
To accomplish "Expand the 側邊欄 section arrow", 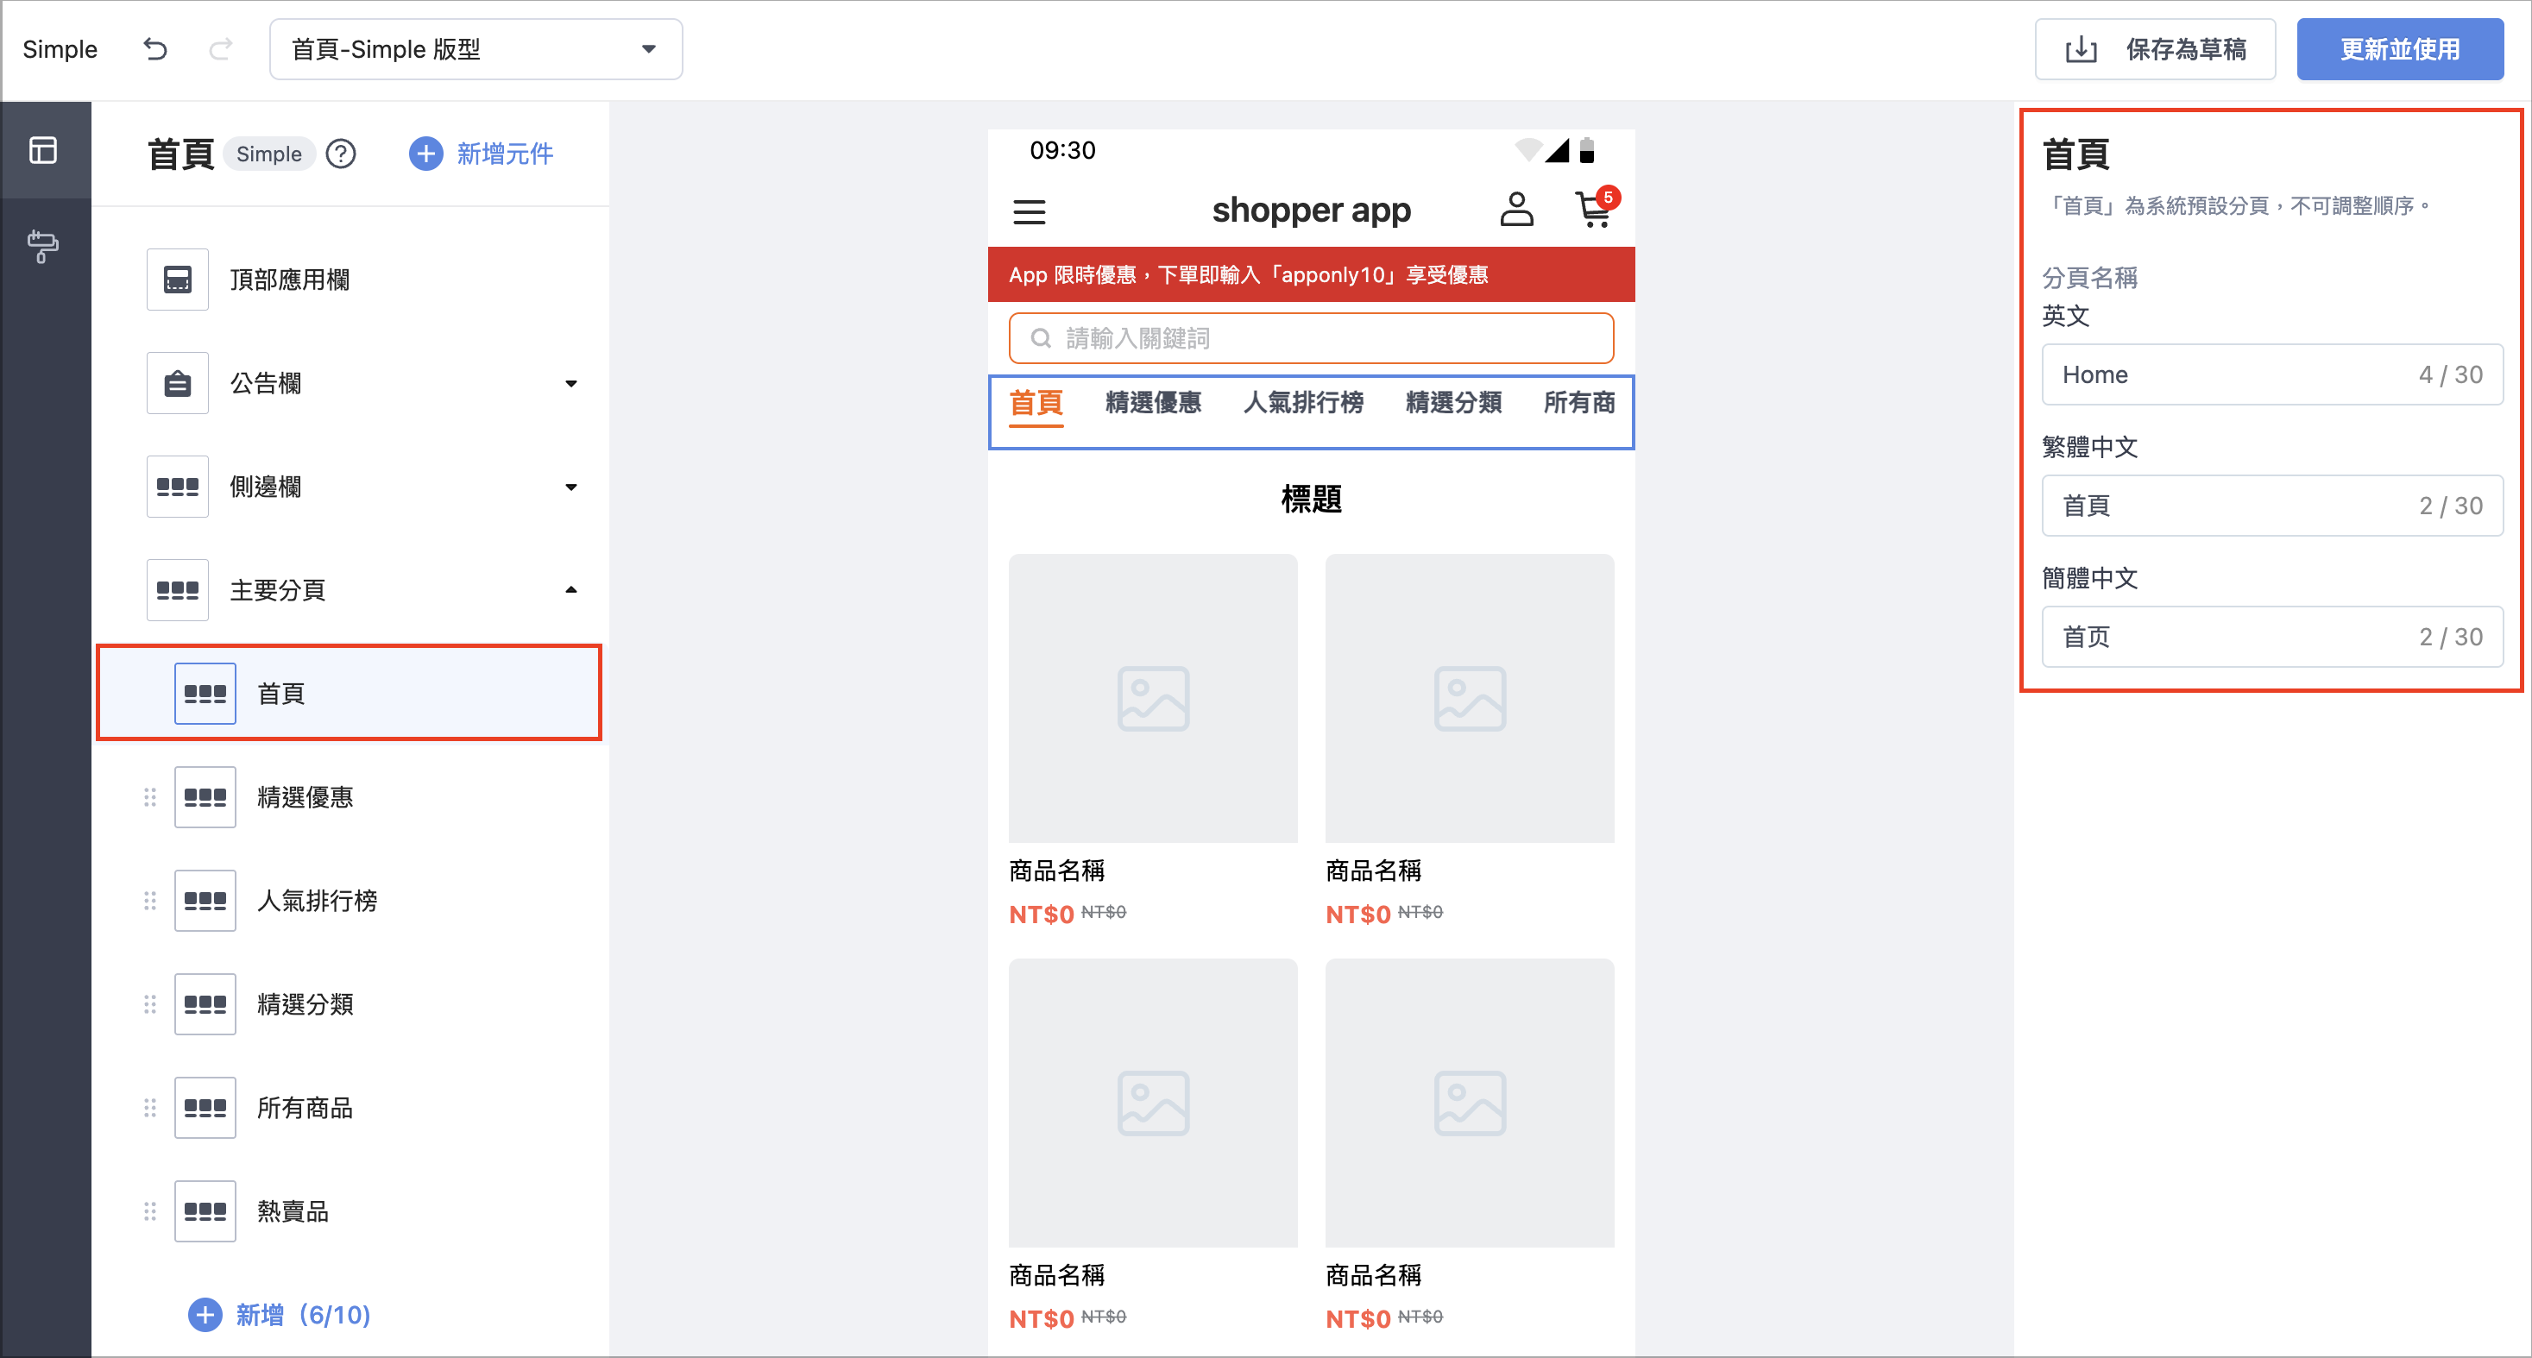I will pos(571,487).
